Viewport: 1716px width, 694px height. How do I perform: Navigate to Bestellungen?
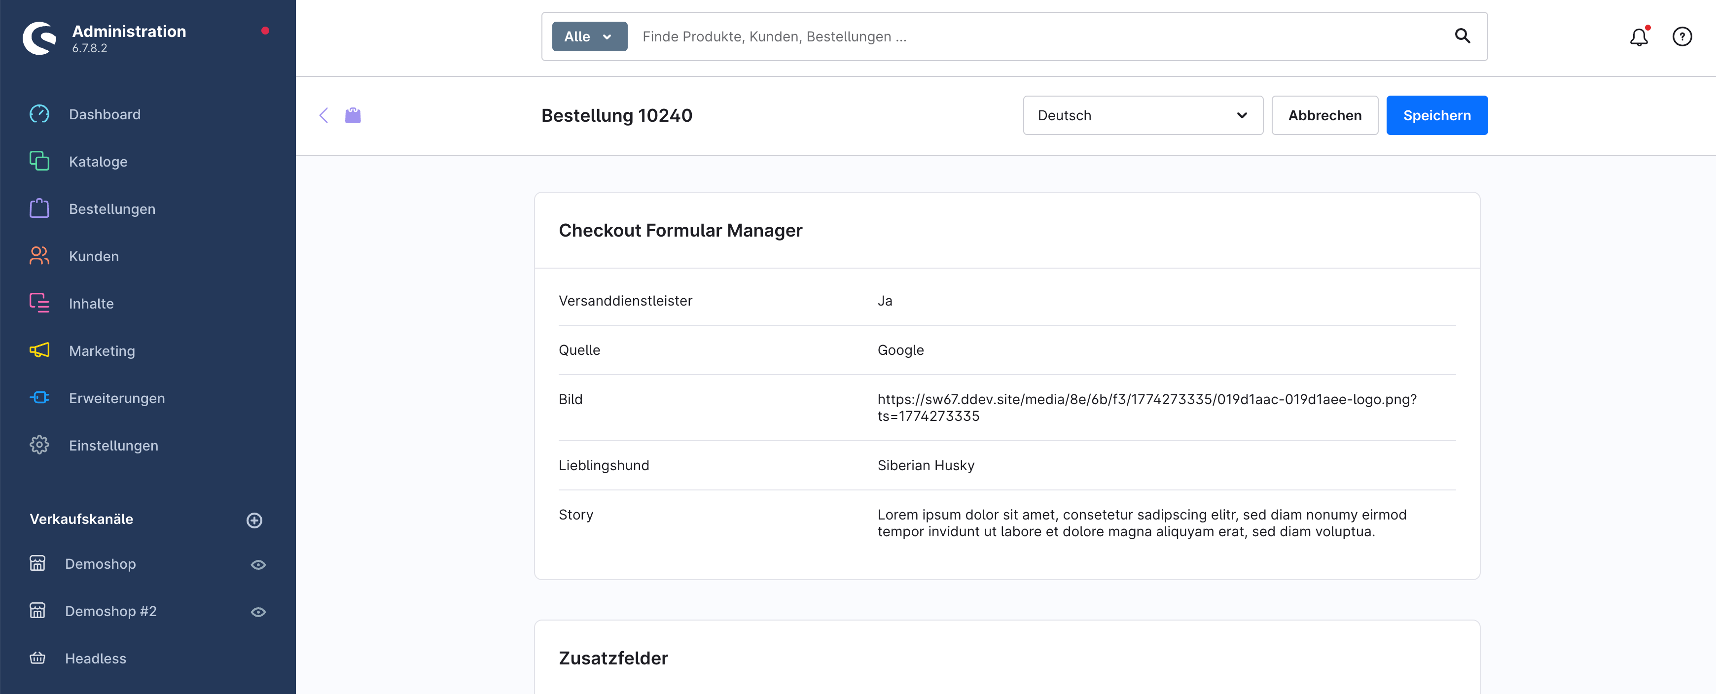coord(112,208)
